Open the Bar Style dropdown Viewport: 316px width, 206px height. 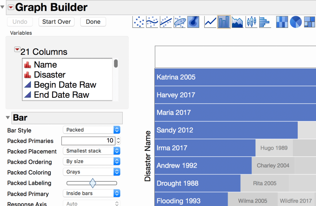[x=91, y=130]
